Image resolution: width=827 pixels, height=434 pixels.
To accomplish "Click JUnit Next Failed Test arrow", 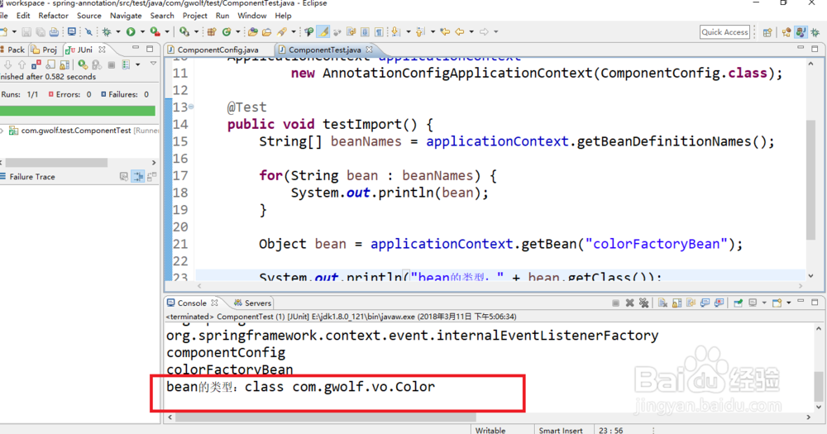I will click(7, 64).
